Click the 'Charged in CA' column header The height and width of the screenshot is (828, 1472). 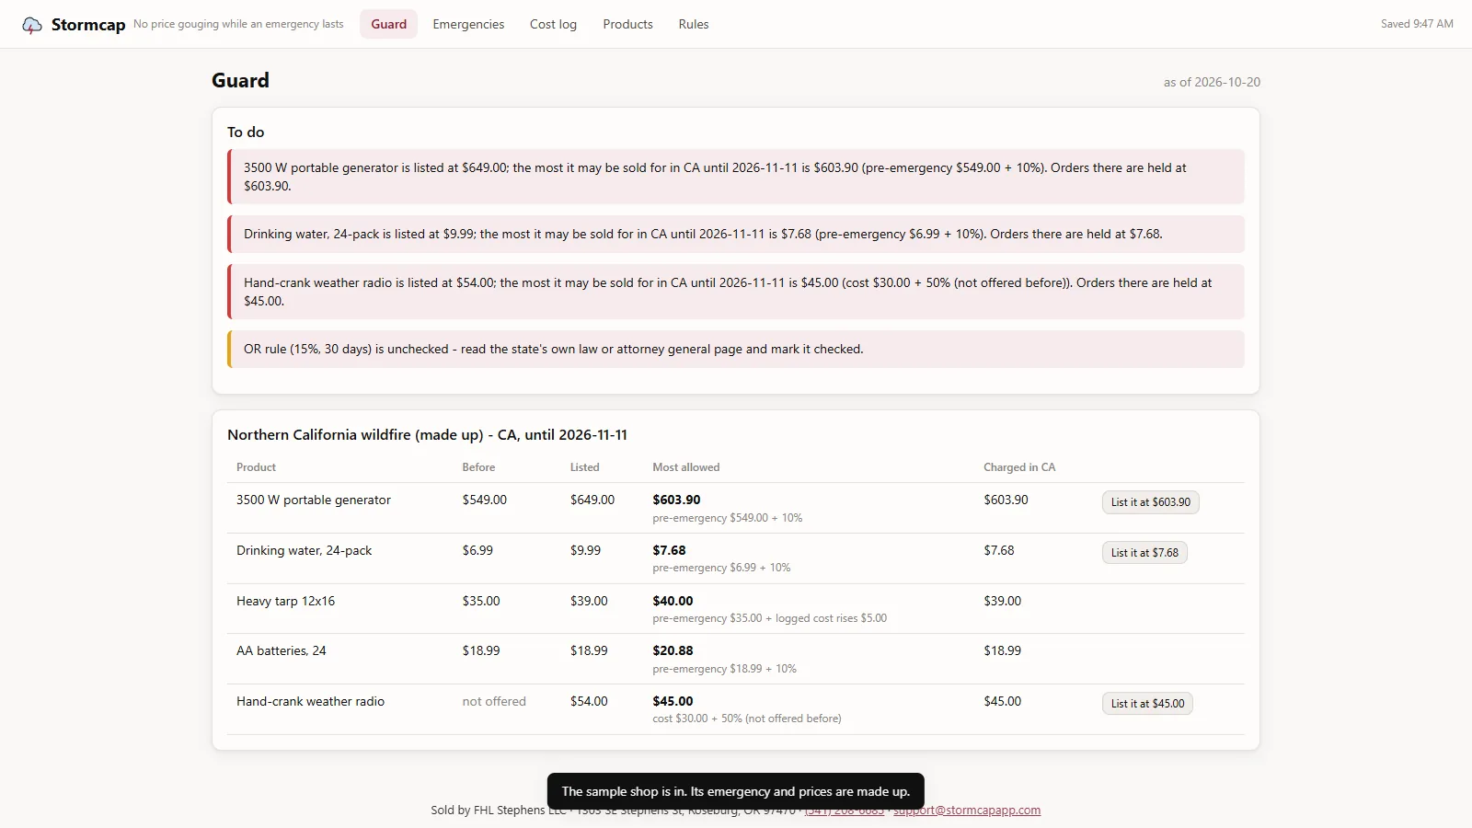click(1019, 467)
